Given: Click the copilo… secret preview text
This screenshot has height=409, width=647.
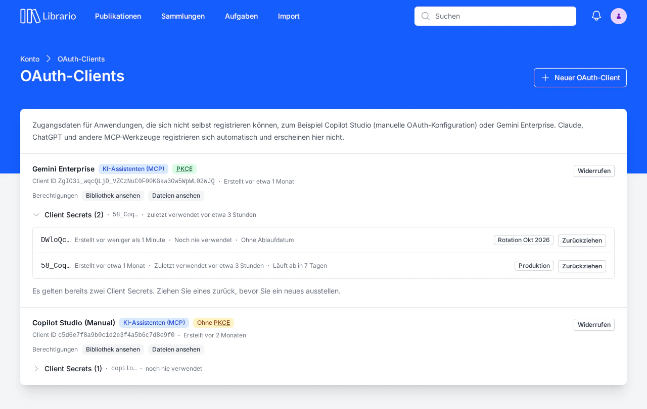Looking at the screenshot, I should pyautogui.click(x=124, y=369).
